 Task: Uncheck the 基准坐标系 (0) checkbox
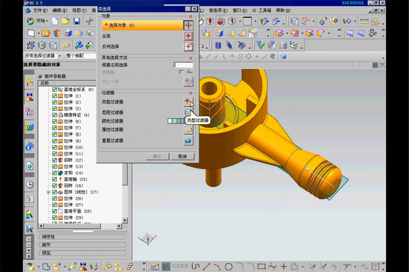[55, 89]
